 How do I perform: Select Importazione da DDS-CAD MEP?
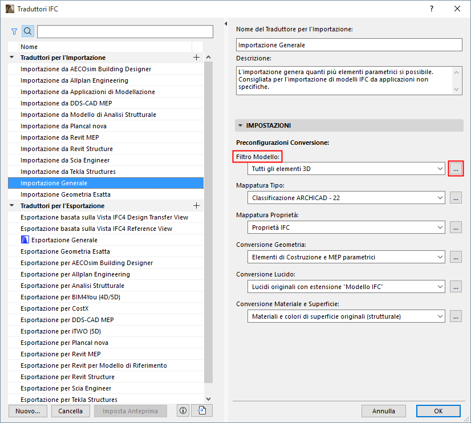pos(105,103)
